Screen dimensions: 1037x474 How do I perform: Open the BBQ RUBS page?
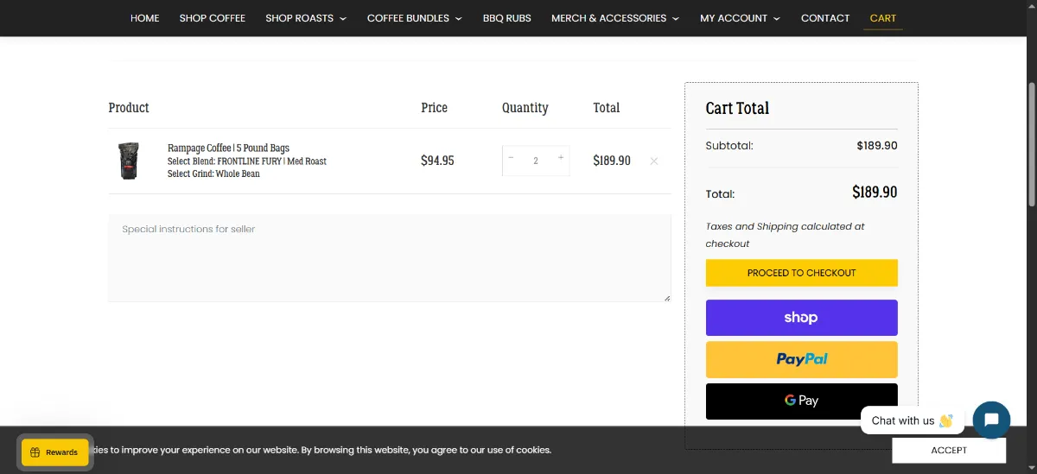click(507, 18)
